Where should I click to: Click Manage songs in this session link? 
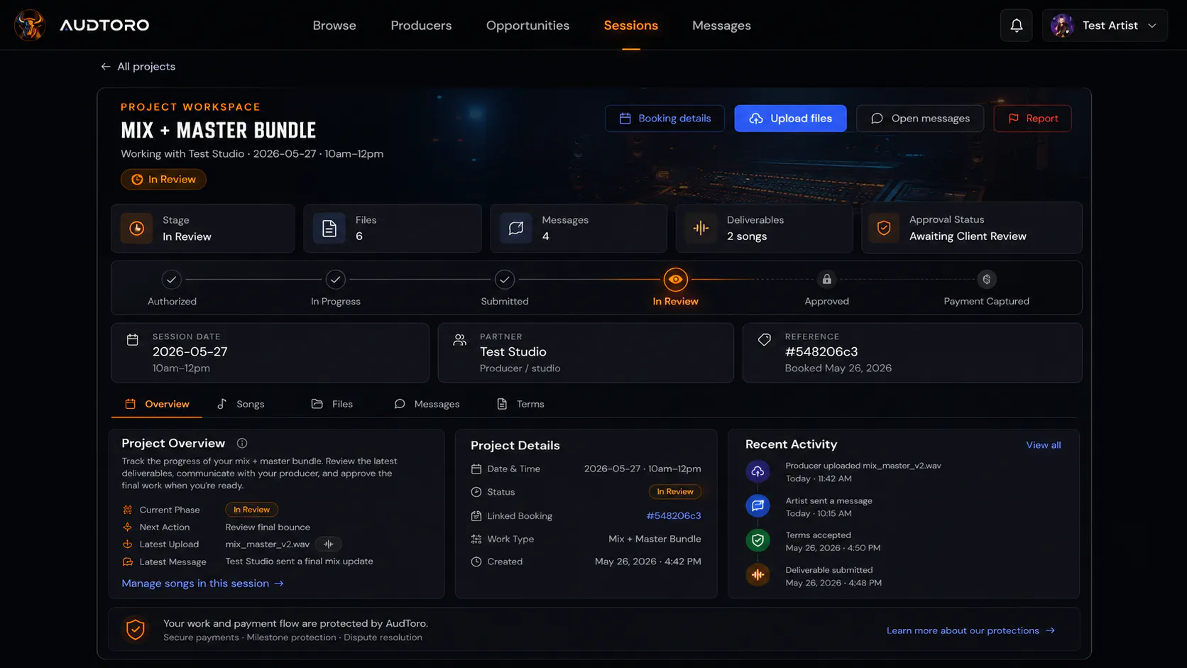[x=203, y=584]
